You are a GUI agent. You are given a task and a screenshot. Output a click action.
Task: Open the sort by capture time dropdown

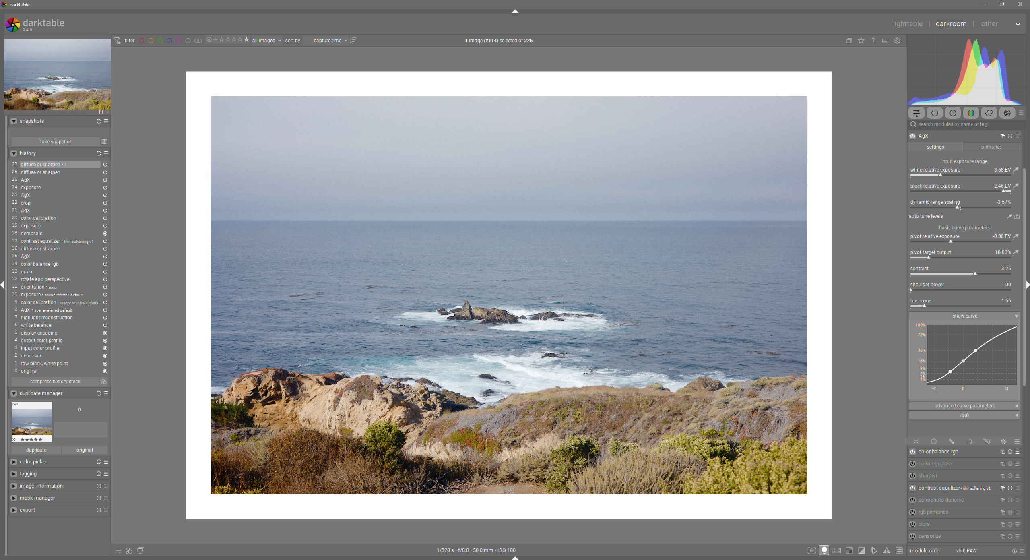pos(330,41)
